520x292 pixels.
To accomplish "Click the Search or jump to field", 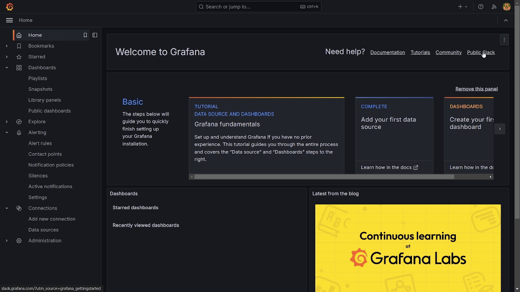I will tap(258, 7).
